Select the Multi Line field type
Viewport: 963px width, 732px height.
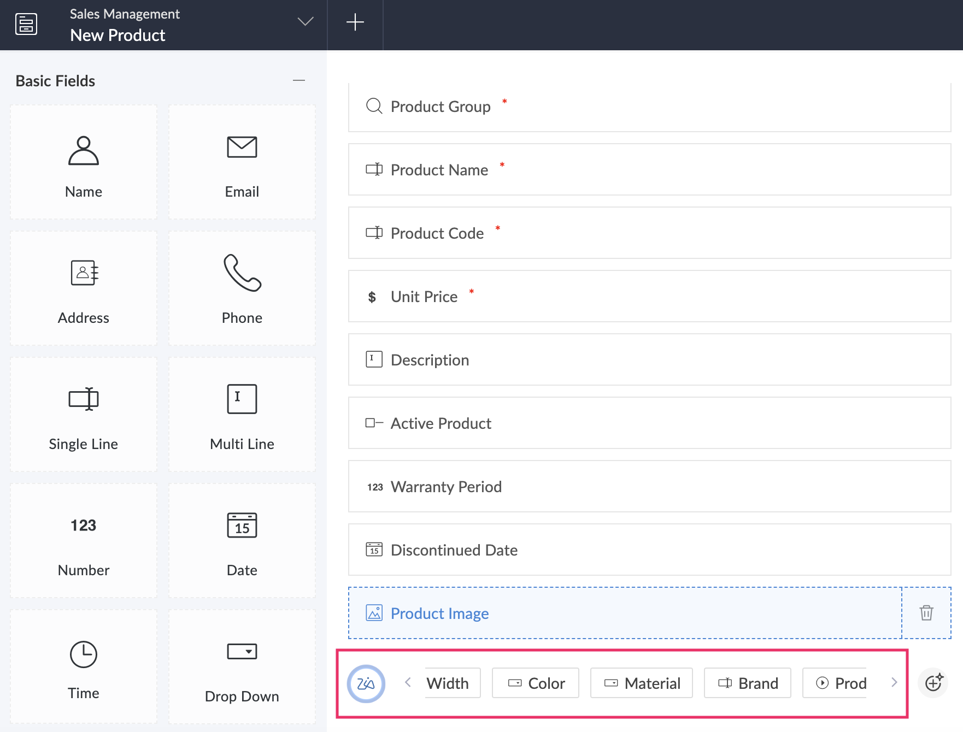click(x=242, y=415)
